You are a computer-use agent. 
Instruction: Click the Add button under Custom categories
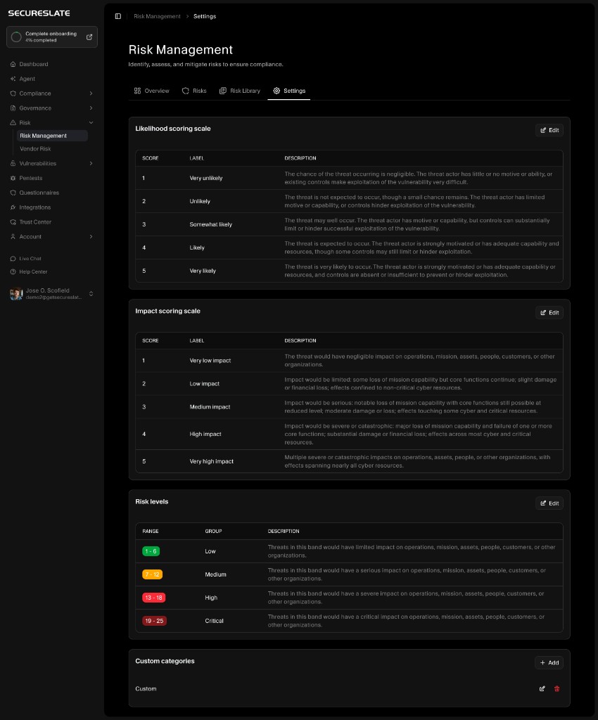tap(548, 662)
